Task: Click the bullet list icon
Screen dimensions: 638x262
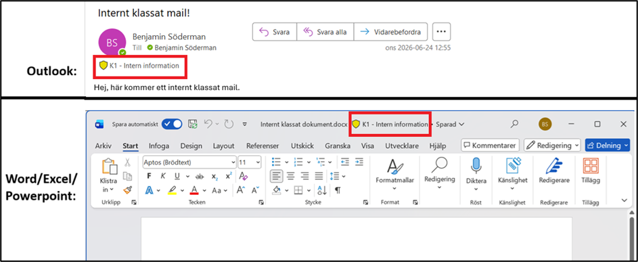Action: point(276,162)
